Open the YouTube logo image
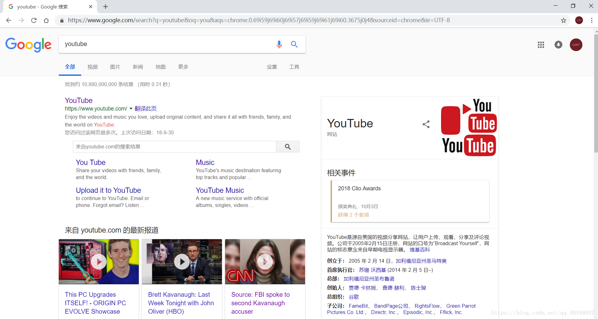 pos(468,127)
